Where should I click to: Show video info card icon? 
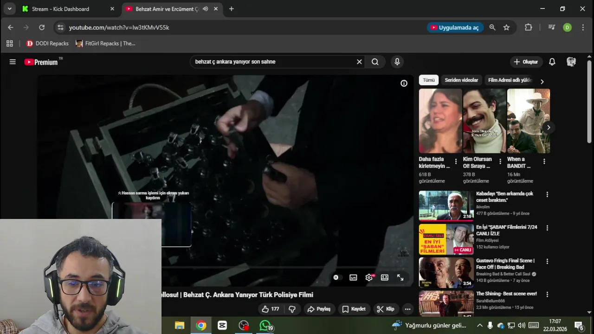tap(404, 83)
